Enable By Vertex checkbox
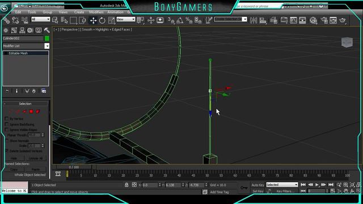Viewport: 363px width, 204px height. 7,118
